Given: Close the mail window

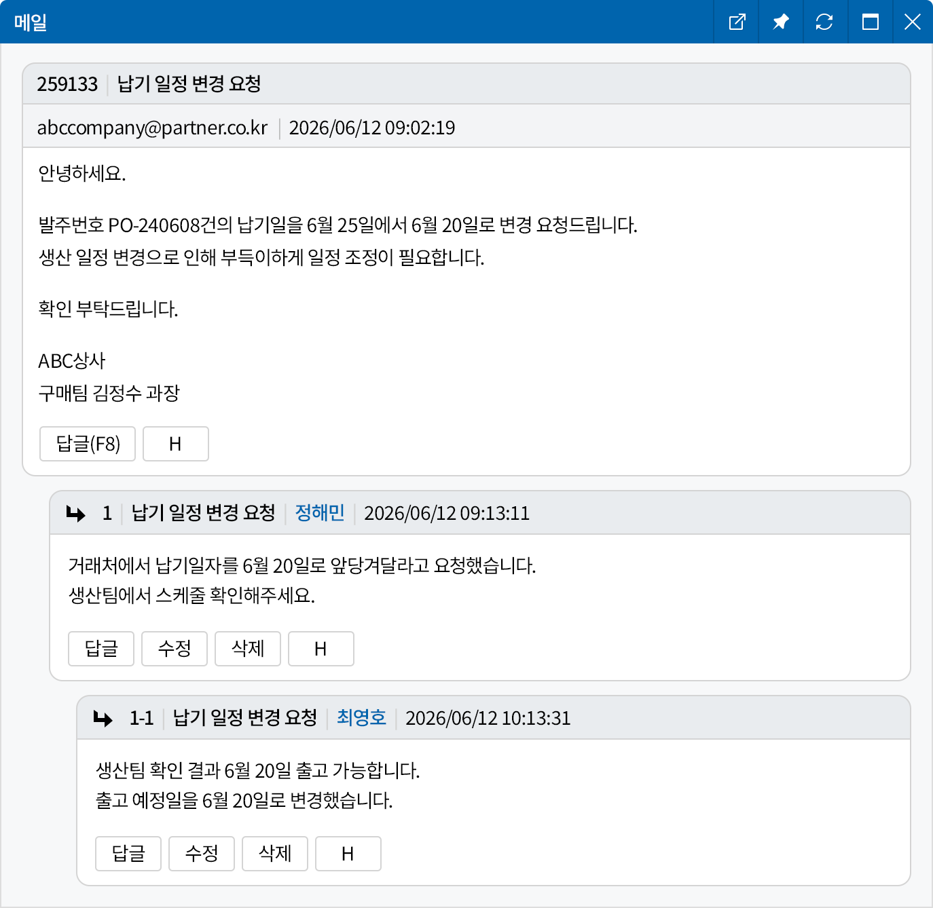Looking at the screenshot, I should pos(913,22).
